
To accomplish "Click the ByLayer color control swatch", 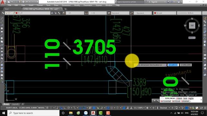I will pos(155,13).
